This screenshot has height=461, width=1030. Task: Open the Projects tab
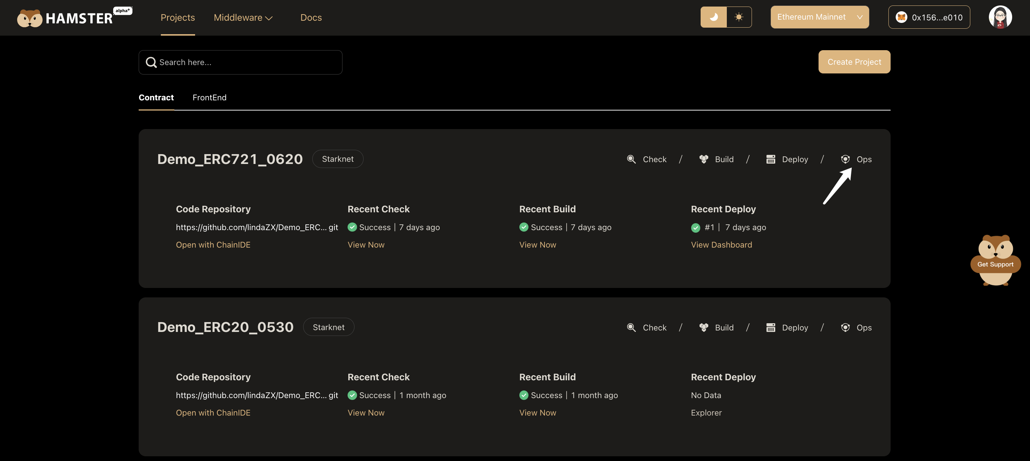click(178, 17)
